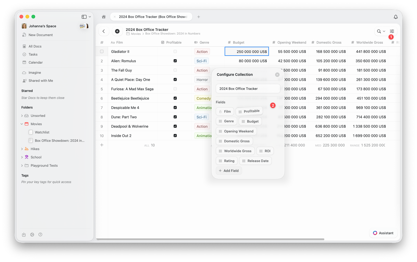Open Movies from the breadcrumb path
This screenshot has width=417, height=262.
coord(136,33)
